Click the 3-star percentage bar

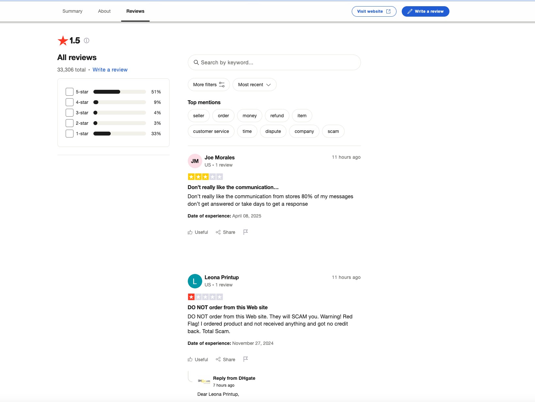pyautogui.click(x=120, y=113)
